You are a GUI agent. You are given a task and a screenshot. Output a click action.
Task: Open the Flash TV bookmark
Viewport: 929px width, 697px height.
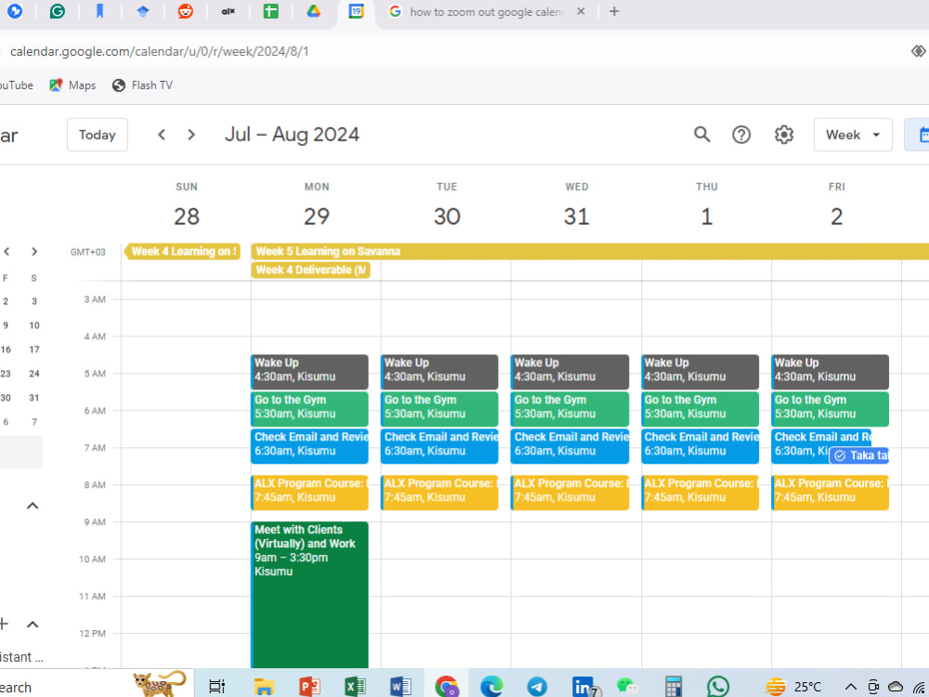point(142,85)
